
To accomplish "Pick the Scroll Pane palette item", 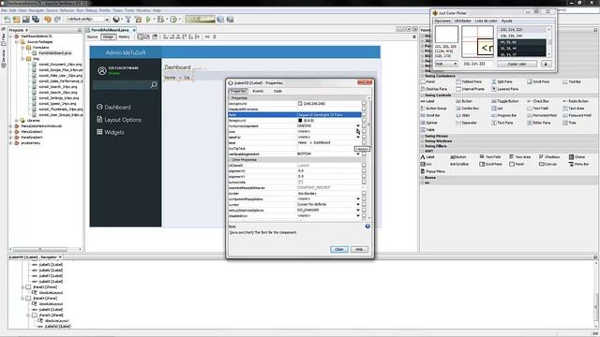I will 538,81.
